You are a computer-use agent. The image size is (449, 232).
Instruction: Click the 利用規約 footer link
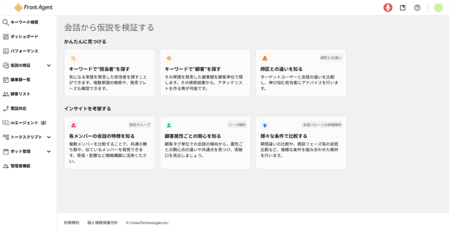[x=71, y=223]
